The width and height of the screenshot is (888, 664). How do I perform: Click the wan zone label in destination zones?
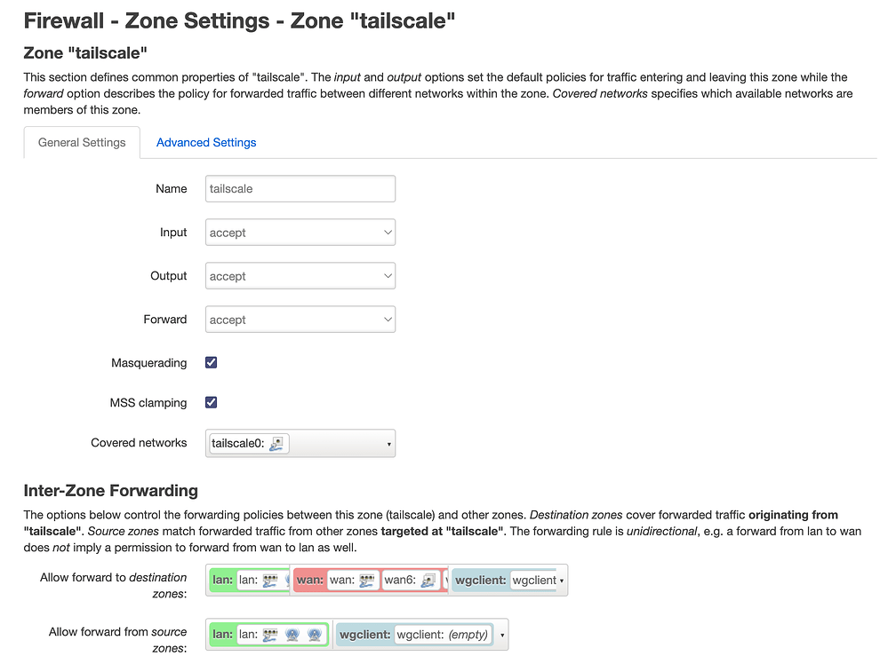tap(310, 580)
